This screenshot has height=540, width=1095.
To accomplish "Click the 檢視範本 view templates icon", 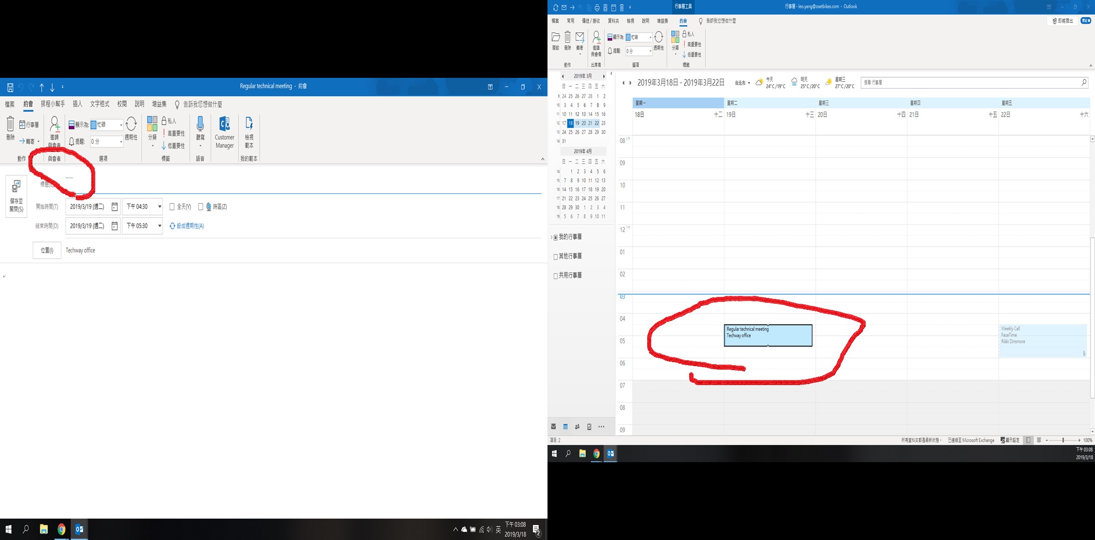I will coord(249,124).
